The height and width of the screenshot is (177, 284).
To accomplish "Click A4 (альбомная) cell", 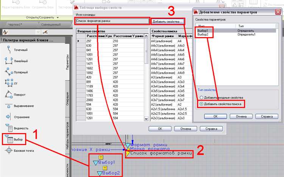I will tap(163, 41).
